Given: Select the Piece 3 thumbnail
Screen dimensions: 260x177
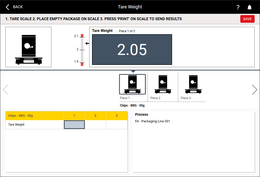Looking at the screenshot, I should (x=193, y=84).
